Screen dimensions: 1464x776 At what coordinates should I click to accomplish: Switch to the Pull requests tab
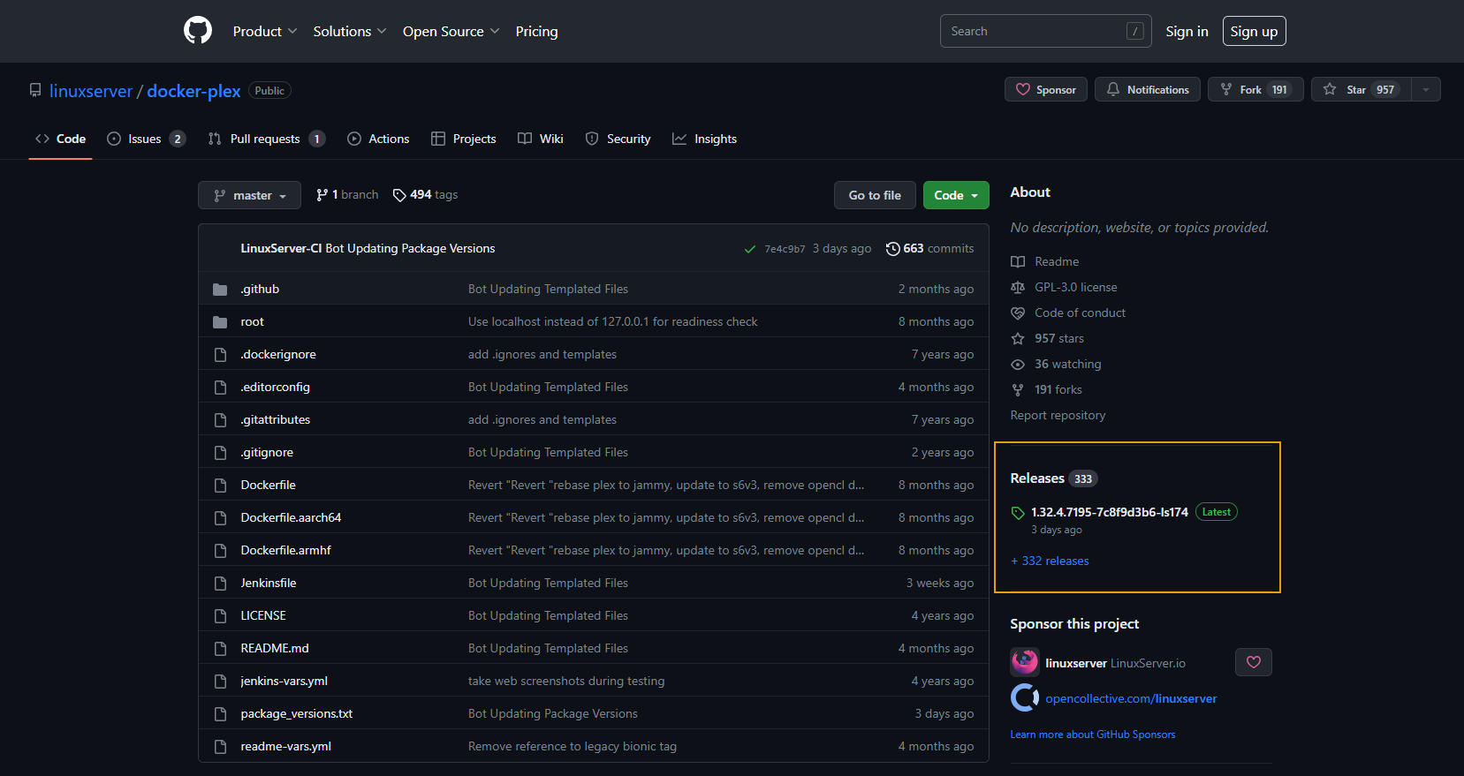[266, 139]
